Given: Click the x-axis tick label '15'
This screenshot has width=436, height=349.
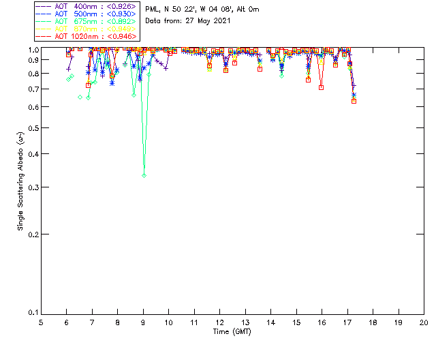Looking at the screenshot, I should (x=296, y=322).
